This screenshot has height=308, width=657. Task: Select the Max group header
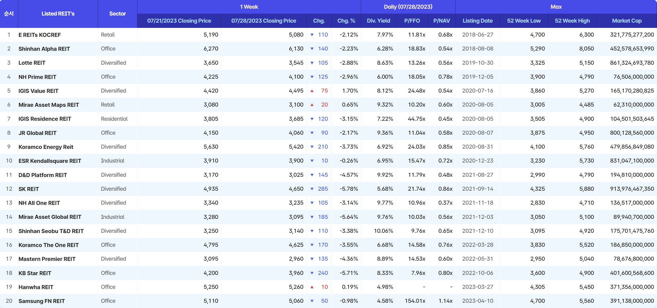(556, 7)
